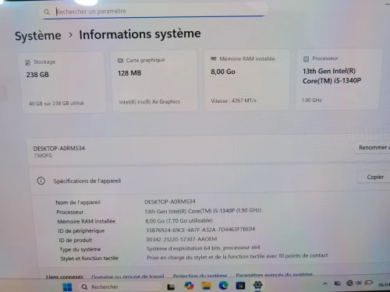
Task: Click the Système d'exploitation 64 bits text
Action: tap(203, 248)
